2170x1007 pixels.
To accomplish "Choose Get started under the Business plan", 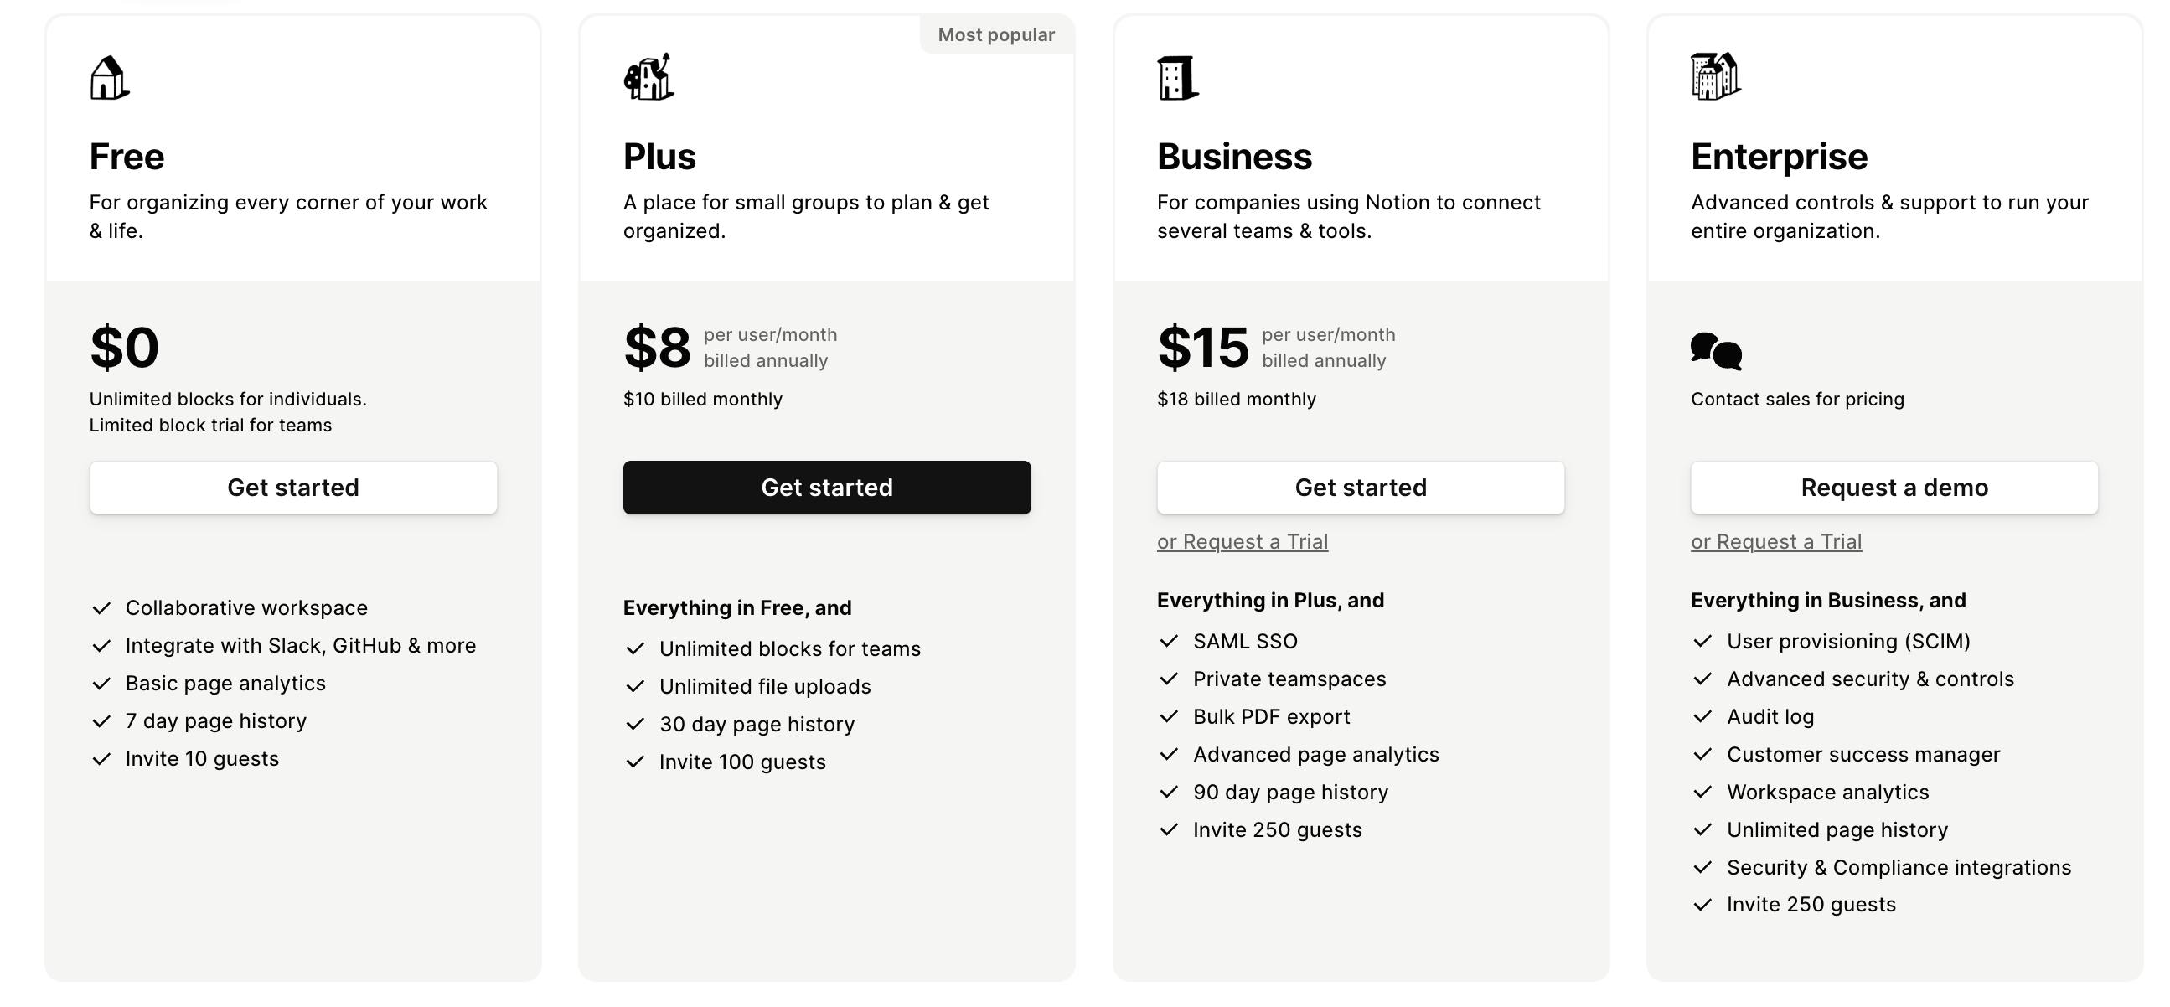I will point(1361,488).
